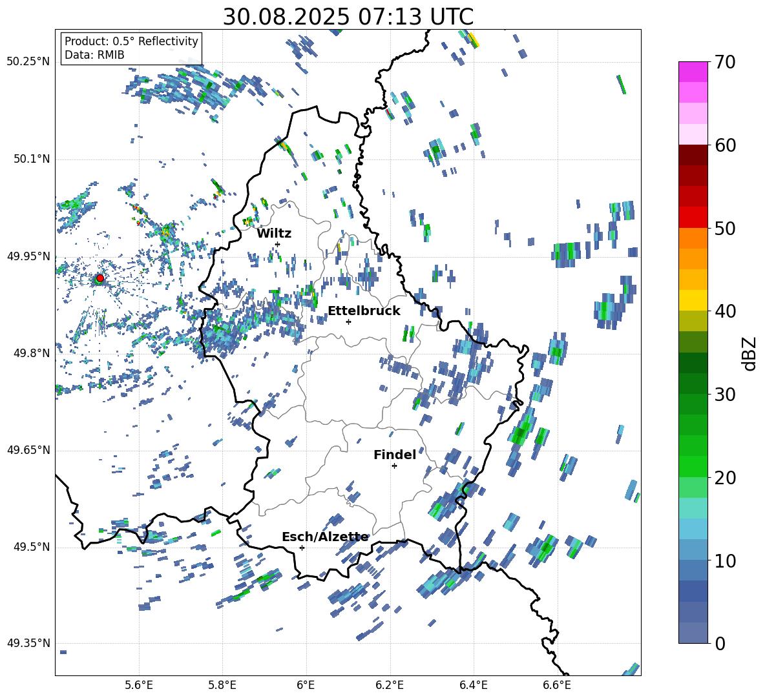Click the Findel station label
The image size is (765, 698).
point(395,455)
